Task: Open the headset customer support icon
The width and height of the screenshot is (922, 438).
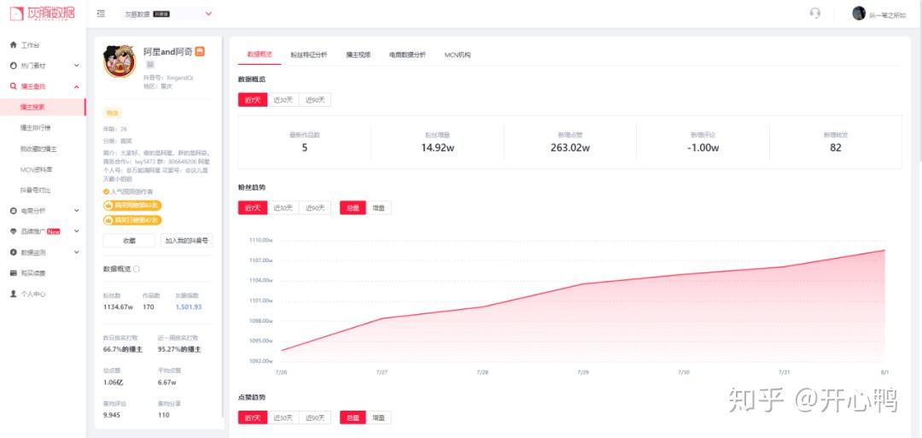Action: [x=815, y=14]
